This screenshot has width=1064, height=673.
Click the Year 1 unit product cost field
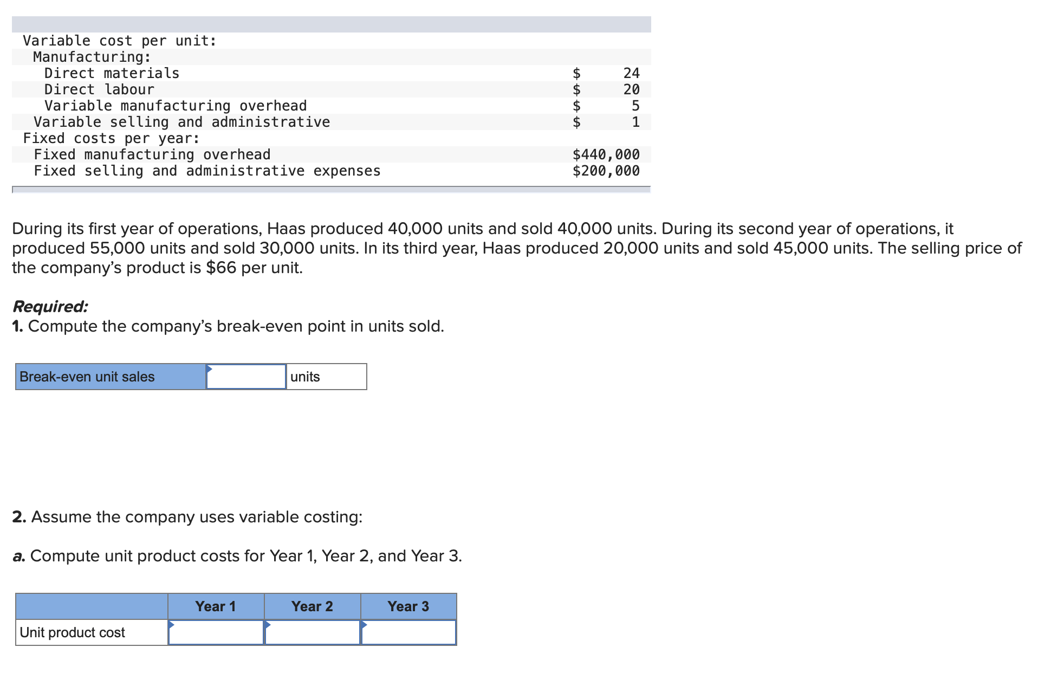(x=216, y=632)
